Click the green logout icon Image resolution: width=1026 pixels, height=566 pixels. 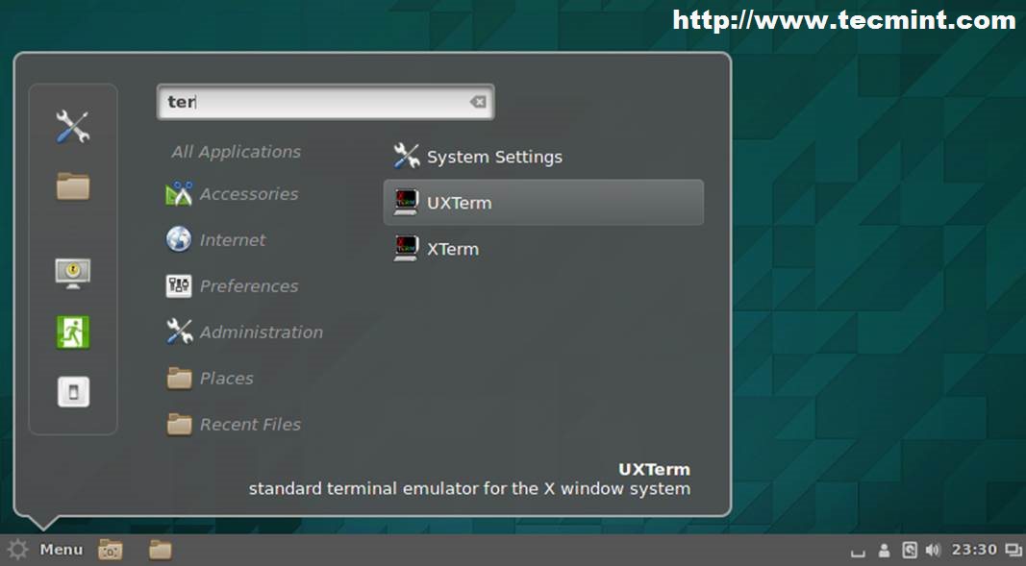pos(73,332)
